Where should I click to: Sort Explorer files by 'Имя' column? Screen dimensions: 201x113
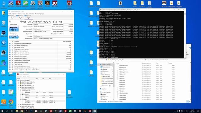click(x=118, y=63)
